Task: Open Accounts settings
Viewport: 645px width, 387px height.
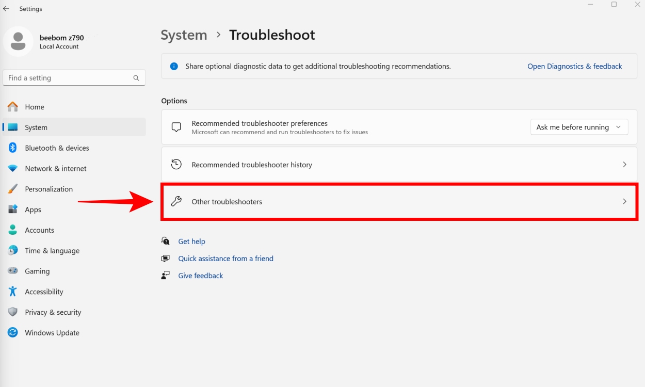Action: [x=39, y=230]
